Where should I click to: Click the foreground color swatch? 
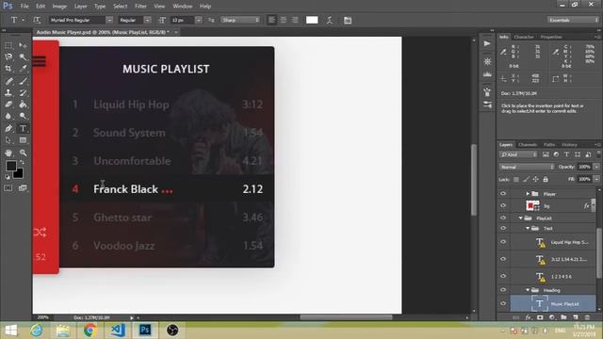[11, 166]
